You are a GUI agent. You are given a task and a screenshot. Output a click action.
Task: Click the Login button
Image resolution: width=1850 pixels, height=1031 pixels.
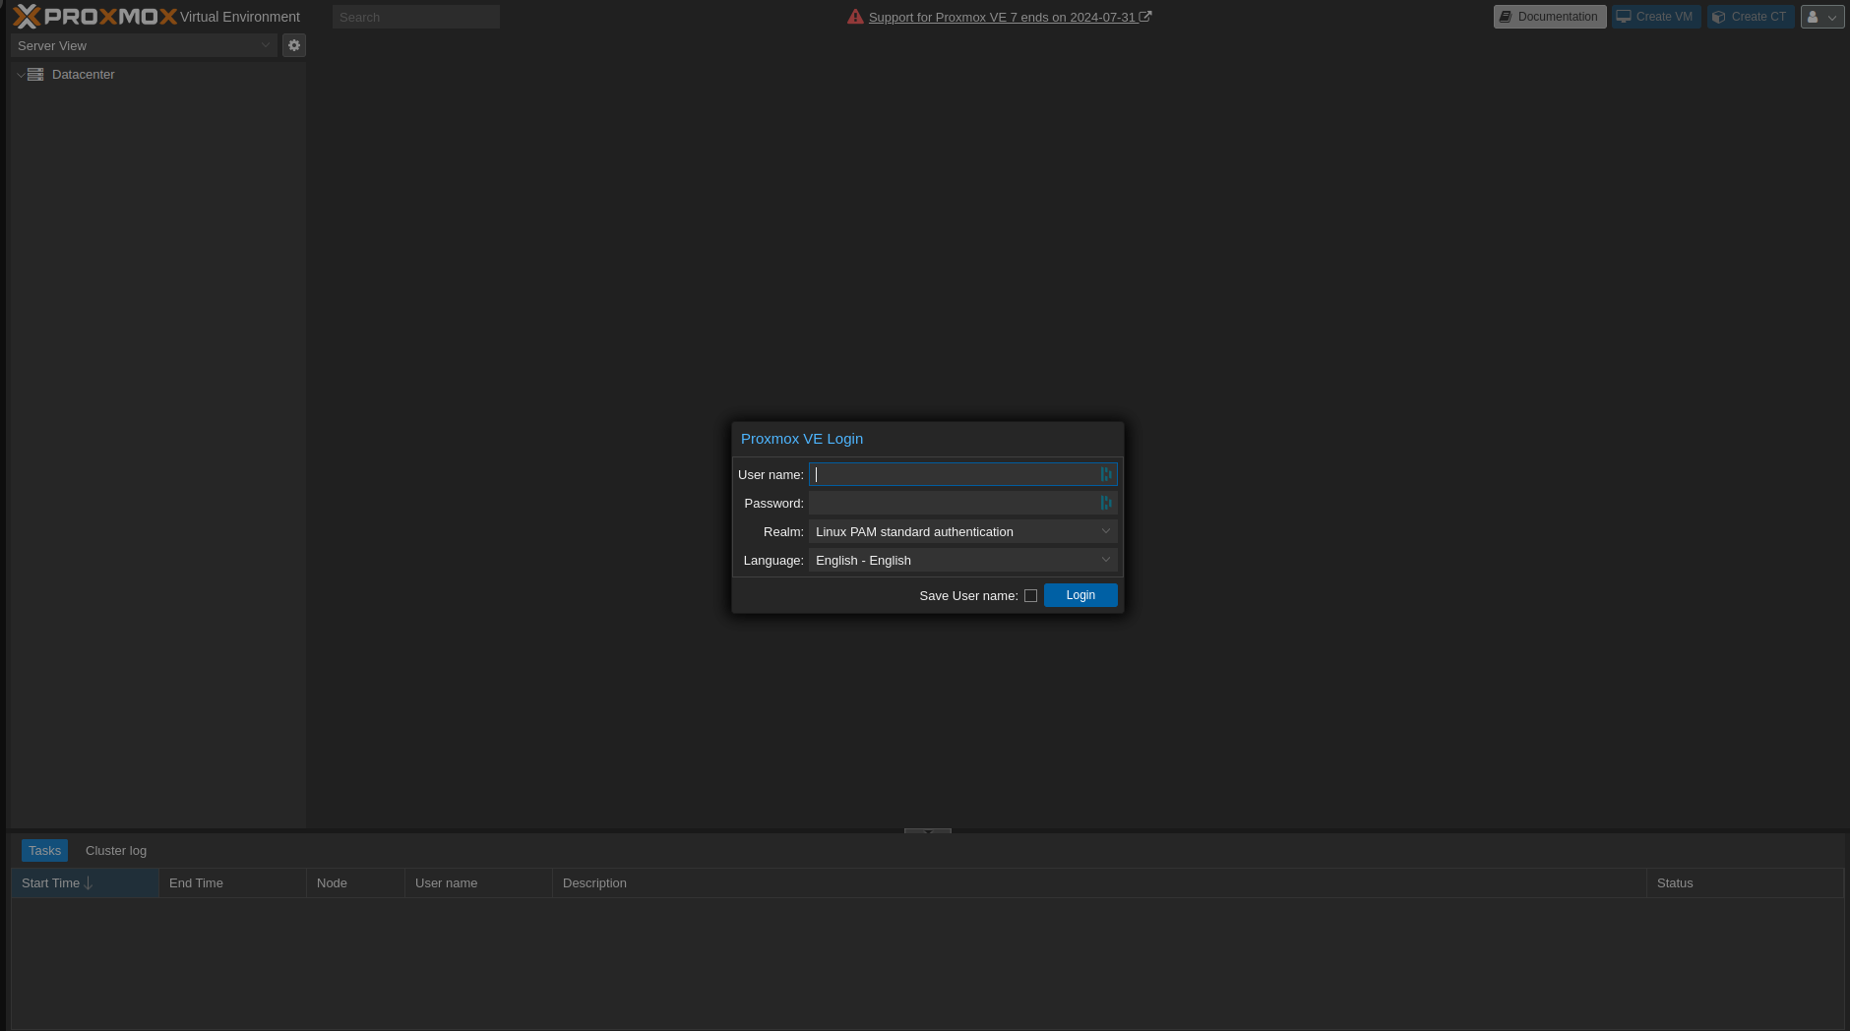(1080, 595)
